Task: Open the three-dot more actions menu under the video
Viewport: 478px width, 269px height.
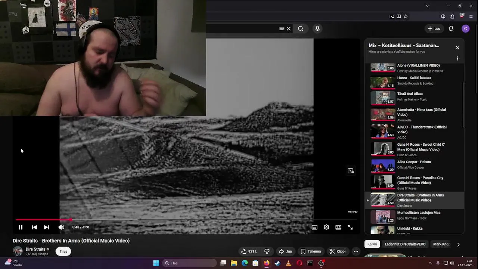Action: (x=356, y=251)
